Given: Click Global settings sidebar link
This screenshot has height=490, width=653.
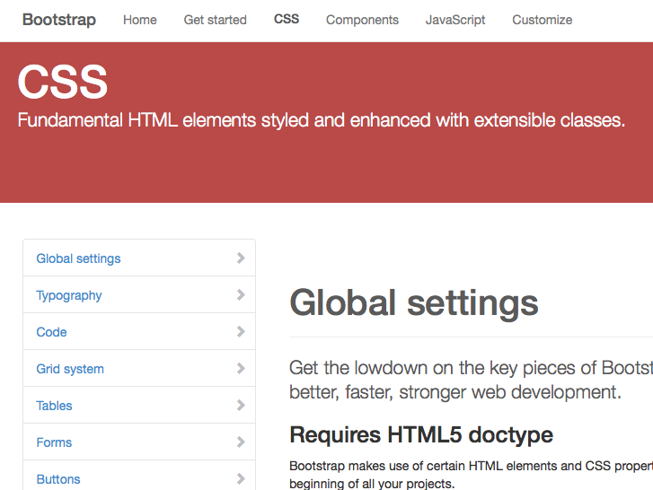Looking at the screenshot, I should [x=78, y=258].
